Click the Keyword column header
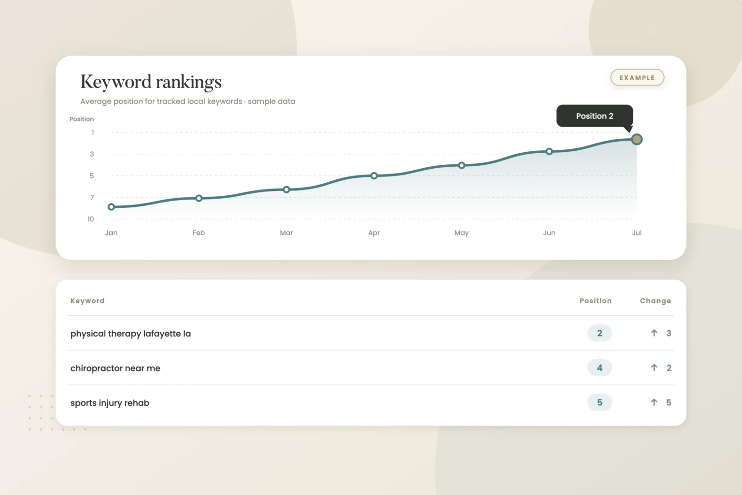Viewport: 742px width, 495px height. [x=87, y=301]
